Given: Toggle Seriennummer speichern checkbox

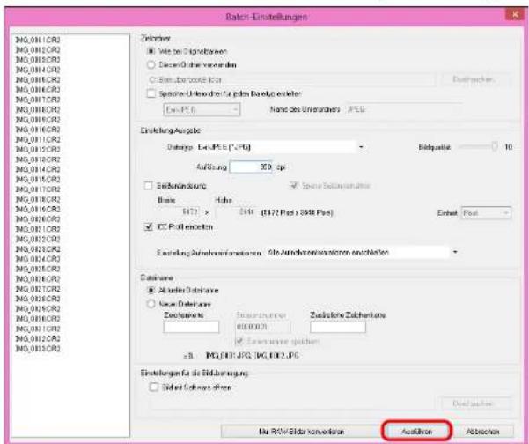Looking at the screenshot, I should click(239, 341).
